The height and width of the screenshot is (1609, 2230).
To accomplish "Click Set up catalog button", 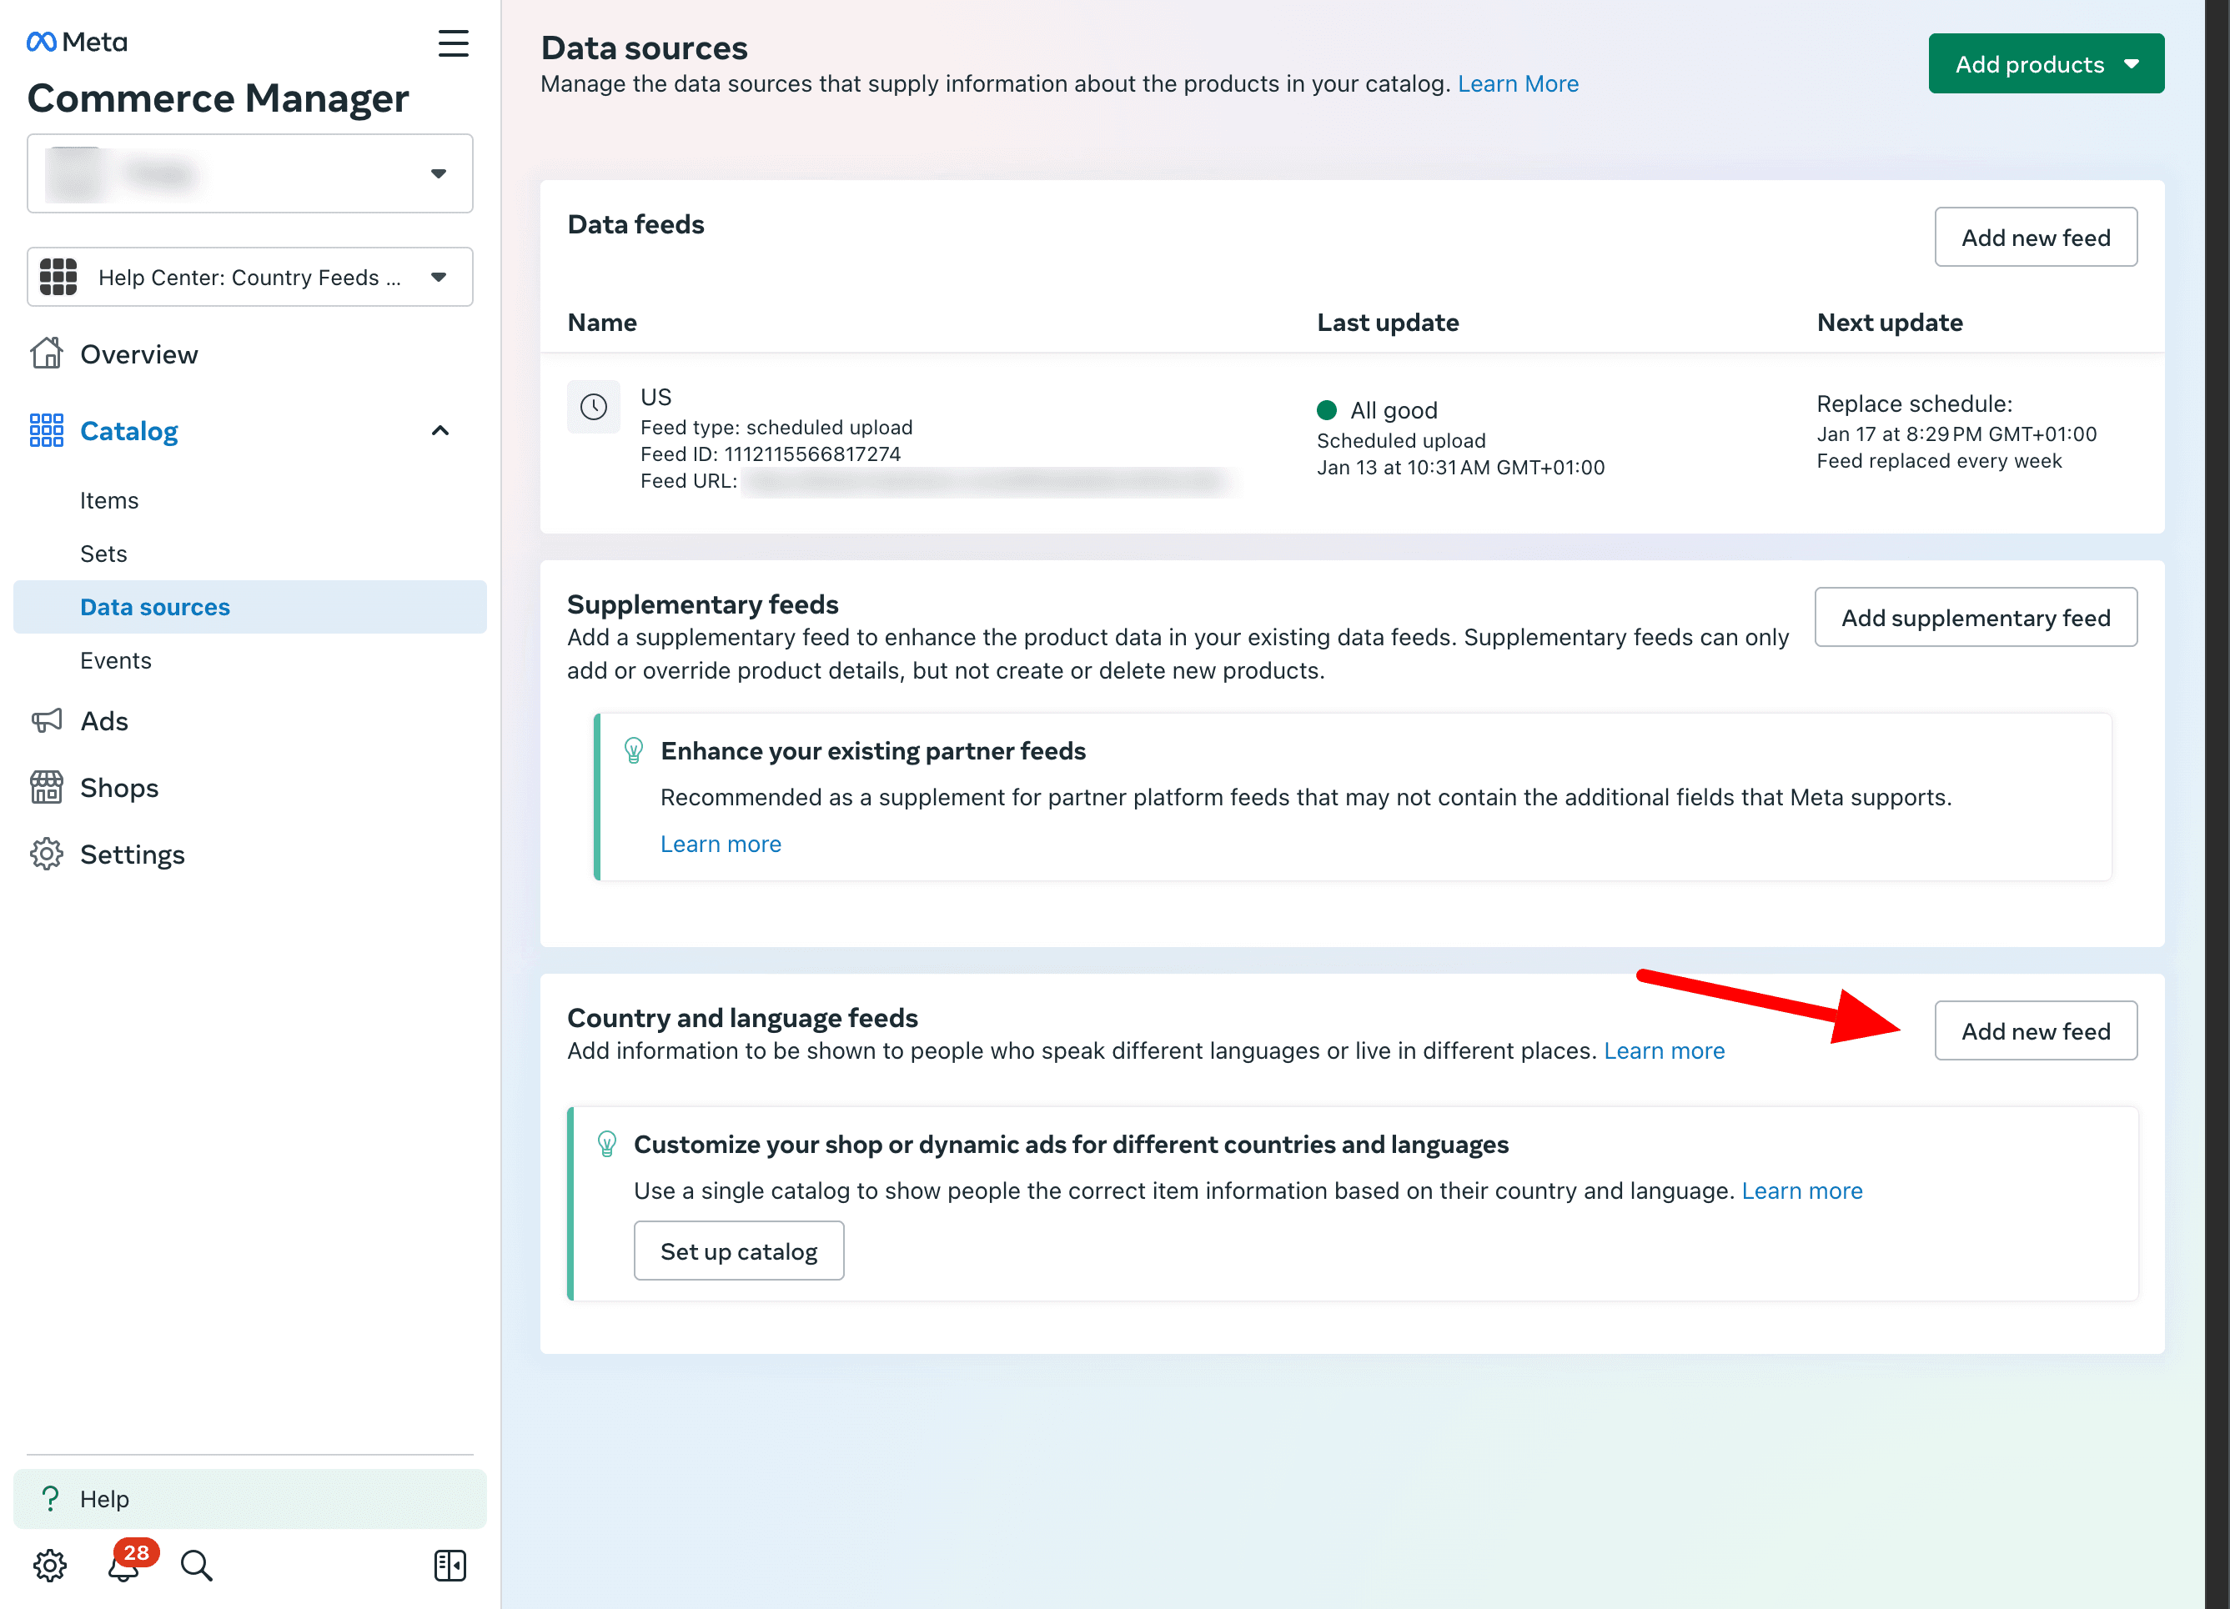I will (x=738, y=1251).
